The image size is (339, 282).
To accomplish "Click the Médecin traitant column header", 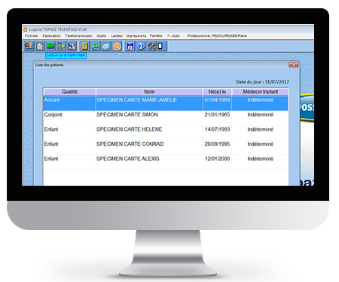I will tap(260, 92).
